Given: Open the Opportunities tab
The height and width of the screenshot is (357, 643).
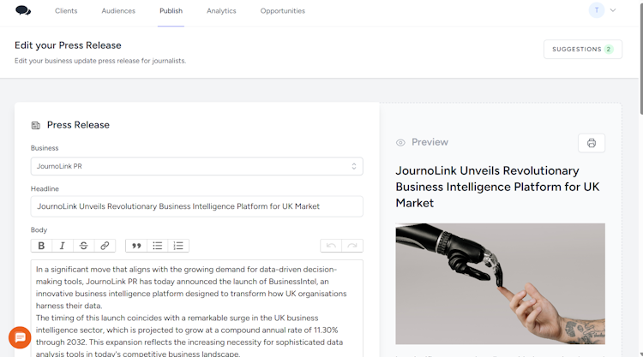Looking at the screenshot, I should (x=283, y=11).
